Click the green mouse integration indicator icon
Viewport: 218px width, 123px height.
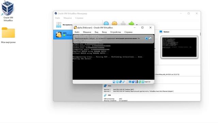pos(140,82)
